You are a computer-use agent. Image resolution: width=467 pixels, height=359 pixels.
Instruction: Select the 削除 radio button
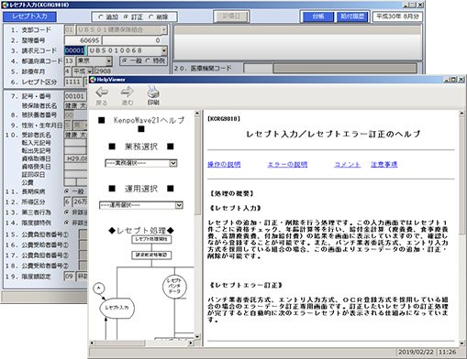coord(151,17)
